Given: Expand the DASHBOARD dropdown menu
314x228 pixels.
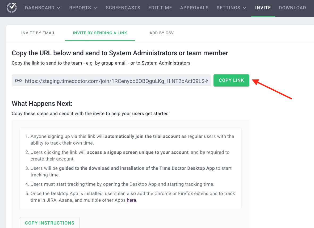Looking at the screenshot, I should coord(43,8).
